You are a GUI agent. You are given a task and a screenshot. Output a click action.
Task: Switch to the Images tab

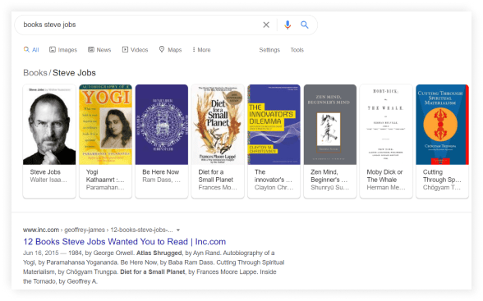pos(63,50)
